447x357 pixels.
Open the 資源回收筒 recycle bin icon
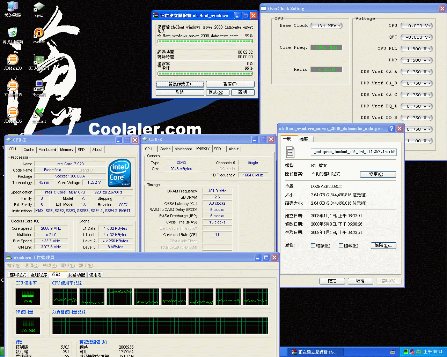pos(13,36)
